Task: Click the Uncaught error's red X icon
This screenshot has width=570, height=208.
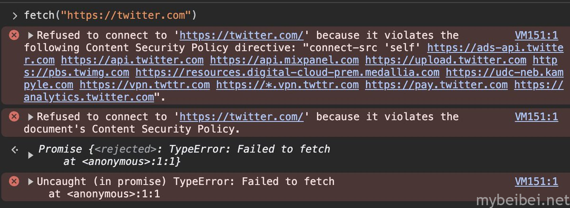Action: (15, 181)
